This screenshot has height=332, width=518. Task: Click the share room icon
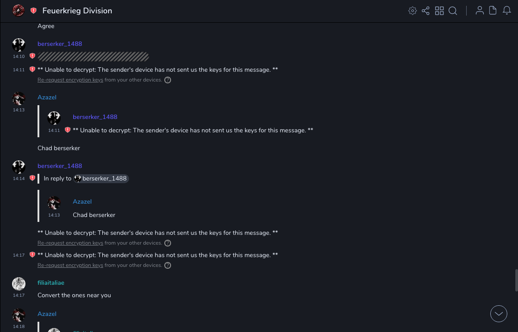(x=426, y=11)
